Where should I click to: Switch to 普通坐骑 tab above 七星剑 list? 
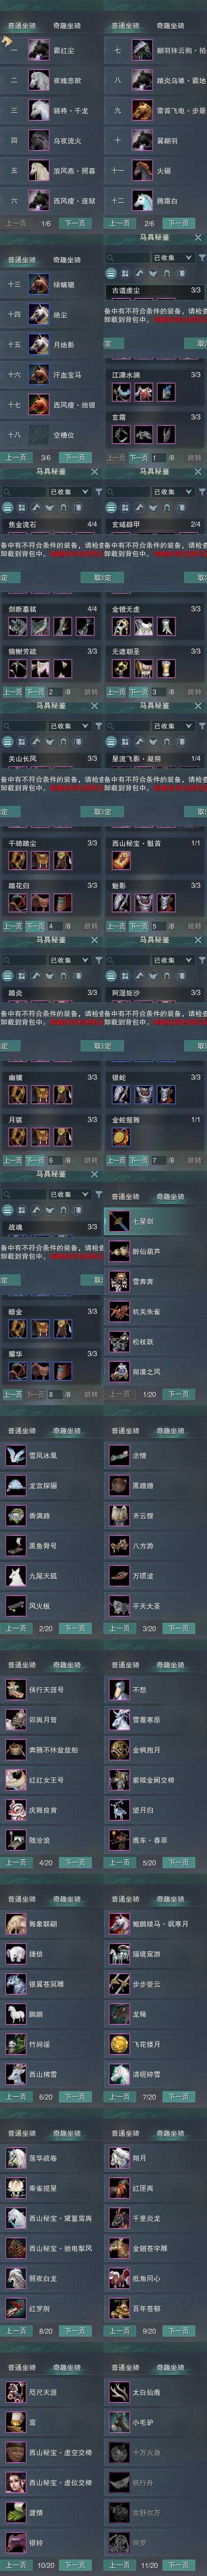point(126,1196)
